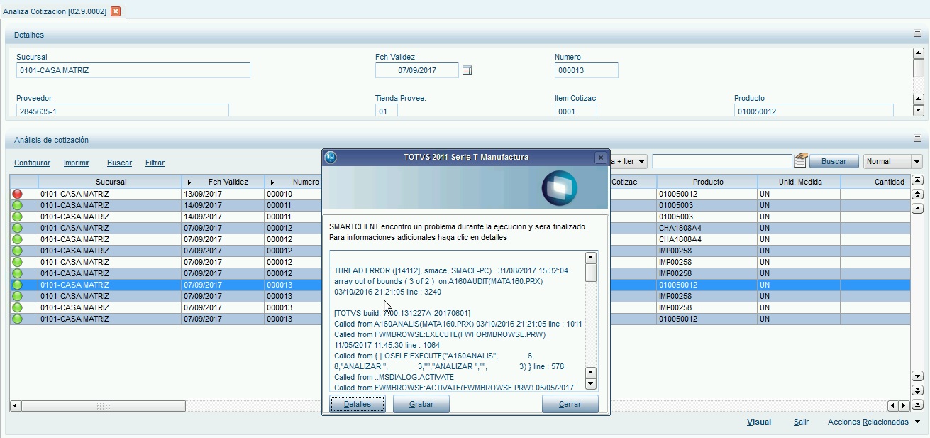
Task: Open the search index dropdown arrow
Action: pyautogui.click(x=642, y=161)
